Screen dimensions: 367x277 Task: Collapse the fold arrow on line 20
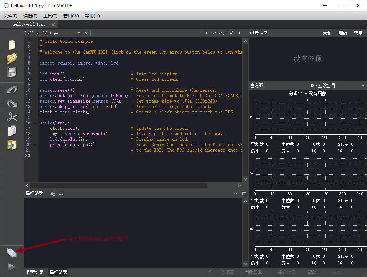pyautogui.click(x=35, y=145)
